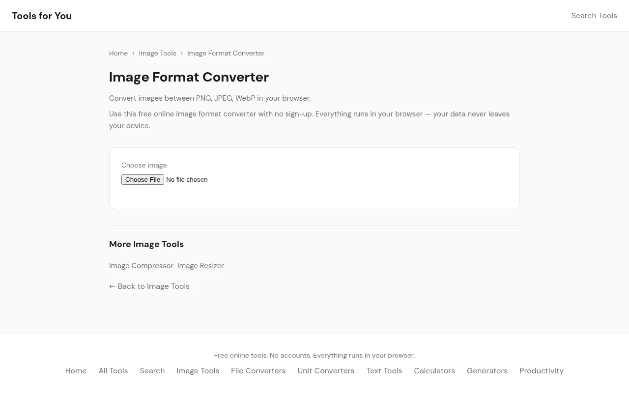Open the Image Resizer tool
Screen dimensions: 629x393
click(x=200, y=266)
